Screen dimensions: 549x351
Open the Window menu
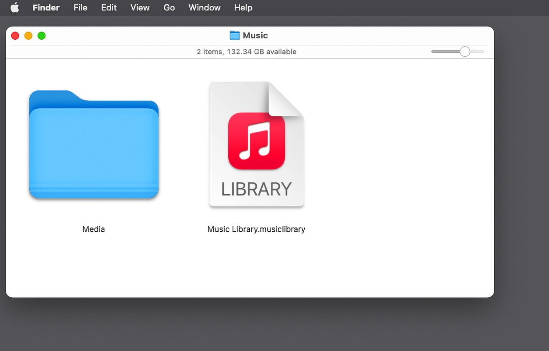[204, 7]
